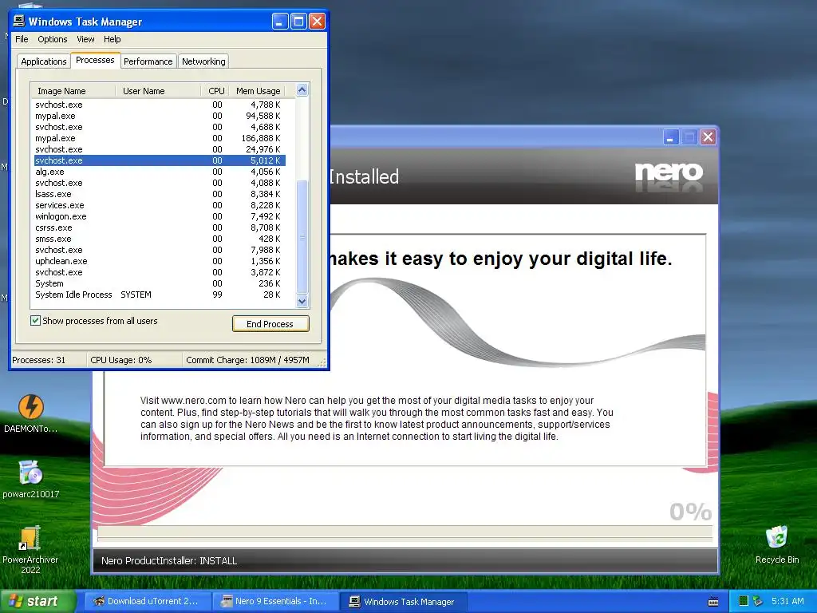This screenshot has width=817, height=613.
Task: Switch to Download uTorrent taskbar item
Action: pos(148,601)
